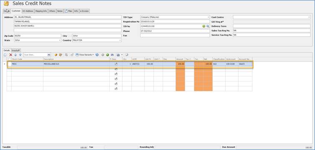Viewport: 315px width, 150px height.
Task: Open dropdown arrow next to save icon
Action: tap(122, 55)
